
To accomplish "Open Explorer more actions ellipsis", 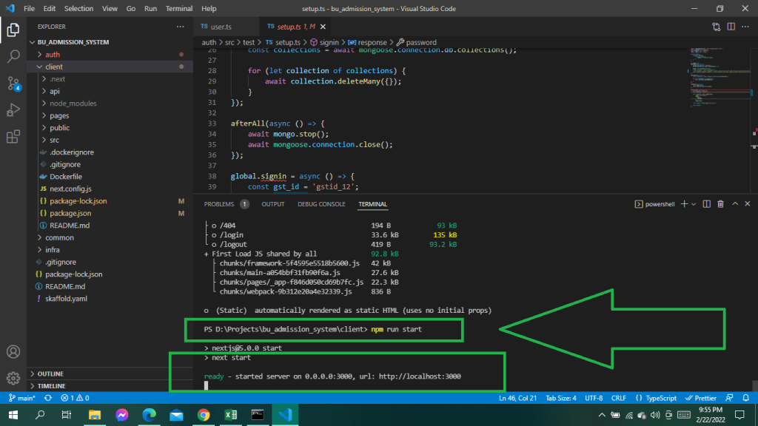I will point(181,27).
